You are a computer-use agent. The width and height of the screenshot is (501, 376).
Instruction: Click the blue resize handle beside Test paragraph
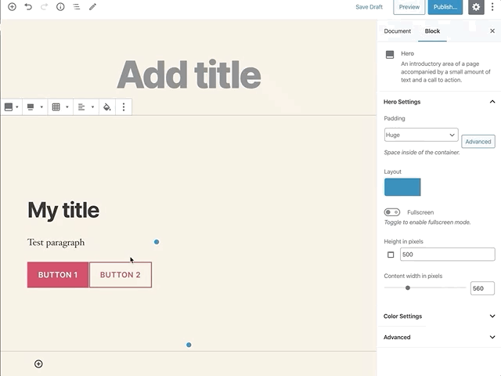tap(157, 242)
